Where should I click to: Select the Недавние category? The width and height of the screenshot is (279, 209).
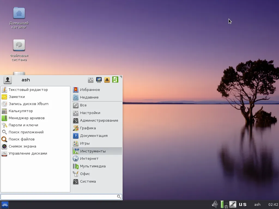pyautogui.click(x=97, y=97)
